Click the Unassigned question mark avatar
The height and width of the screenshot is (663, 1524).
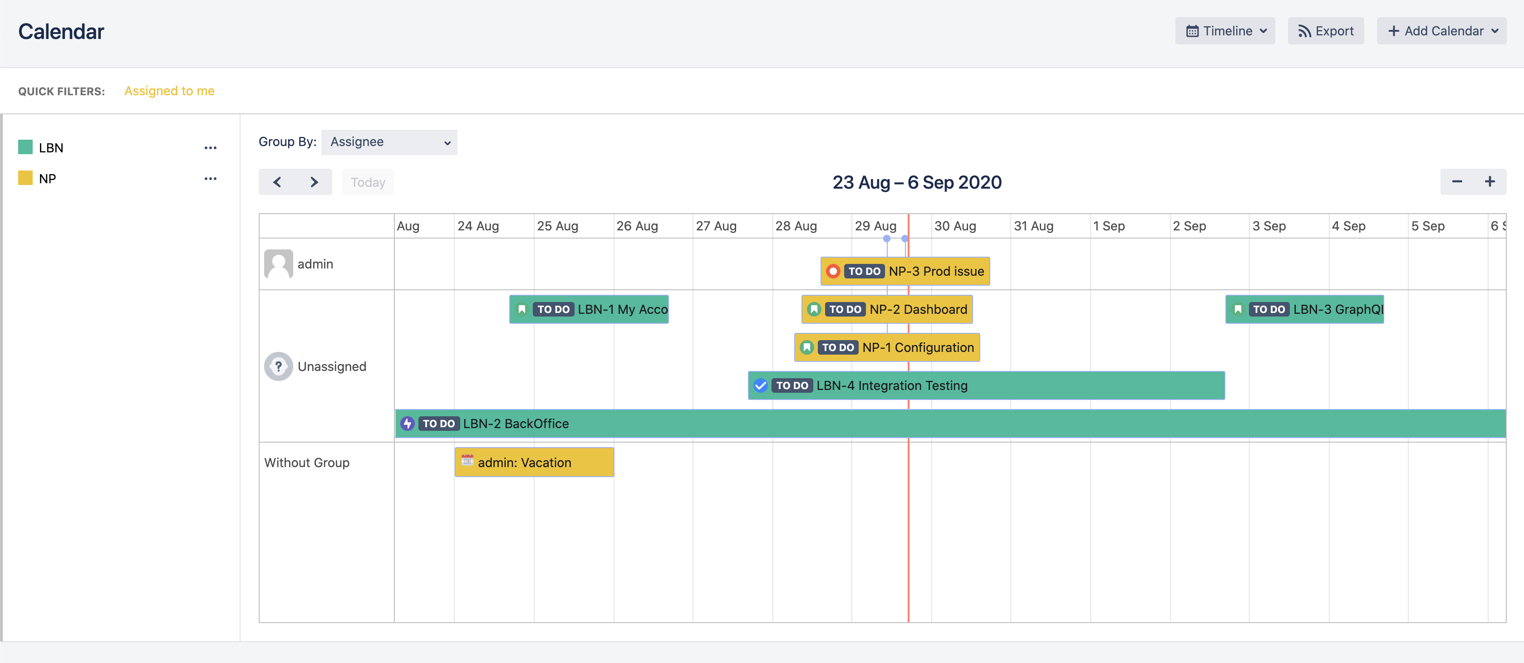(x=278, y=366)
